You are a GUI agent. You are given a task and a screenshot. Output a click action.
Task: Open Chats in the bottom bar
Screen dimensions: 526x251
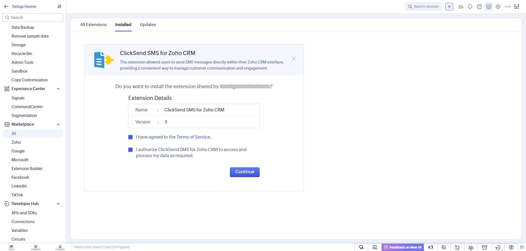click(11, 247)
